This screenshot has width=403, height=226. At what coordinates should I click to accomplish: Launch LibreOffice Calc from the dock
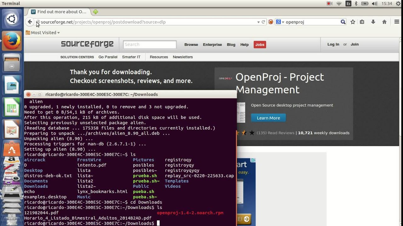pyautogui.click(x=12, y=107)
